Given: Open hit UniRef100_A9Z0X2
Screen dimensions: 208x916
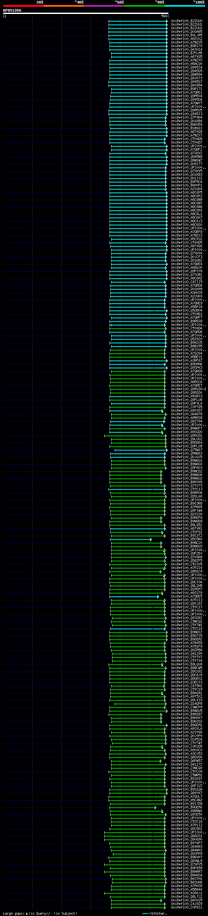Looking at the screenshot, I should 186,39.
